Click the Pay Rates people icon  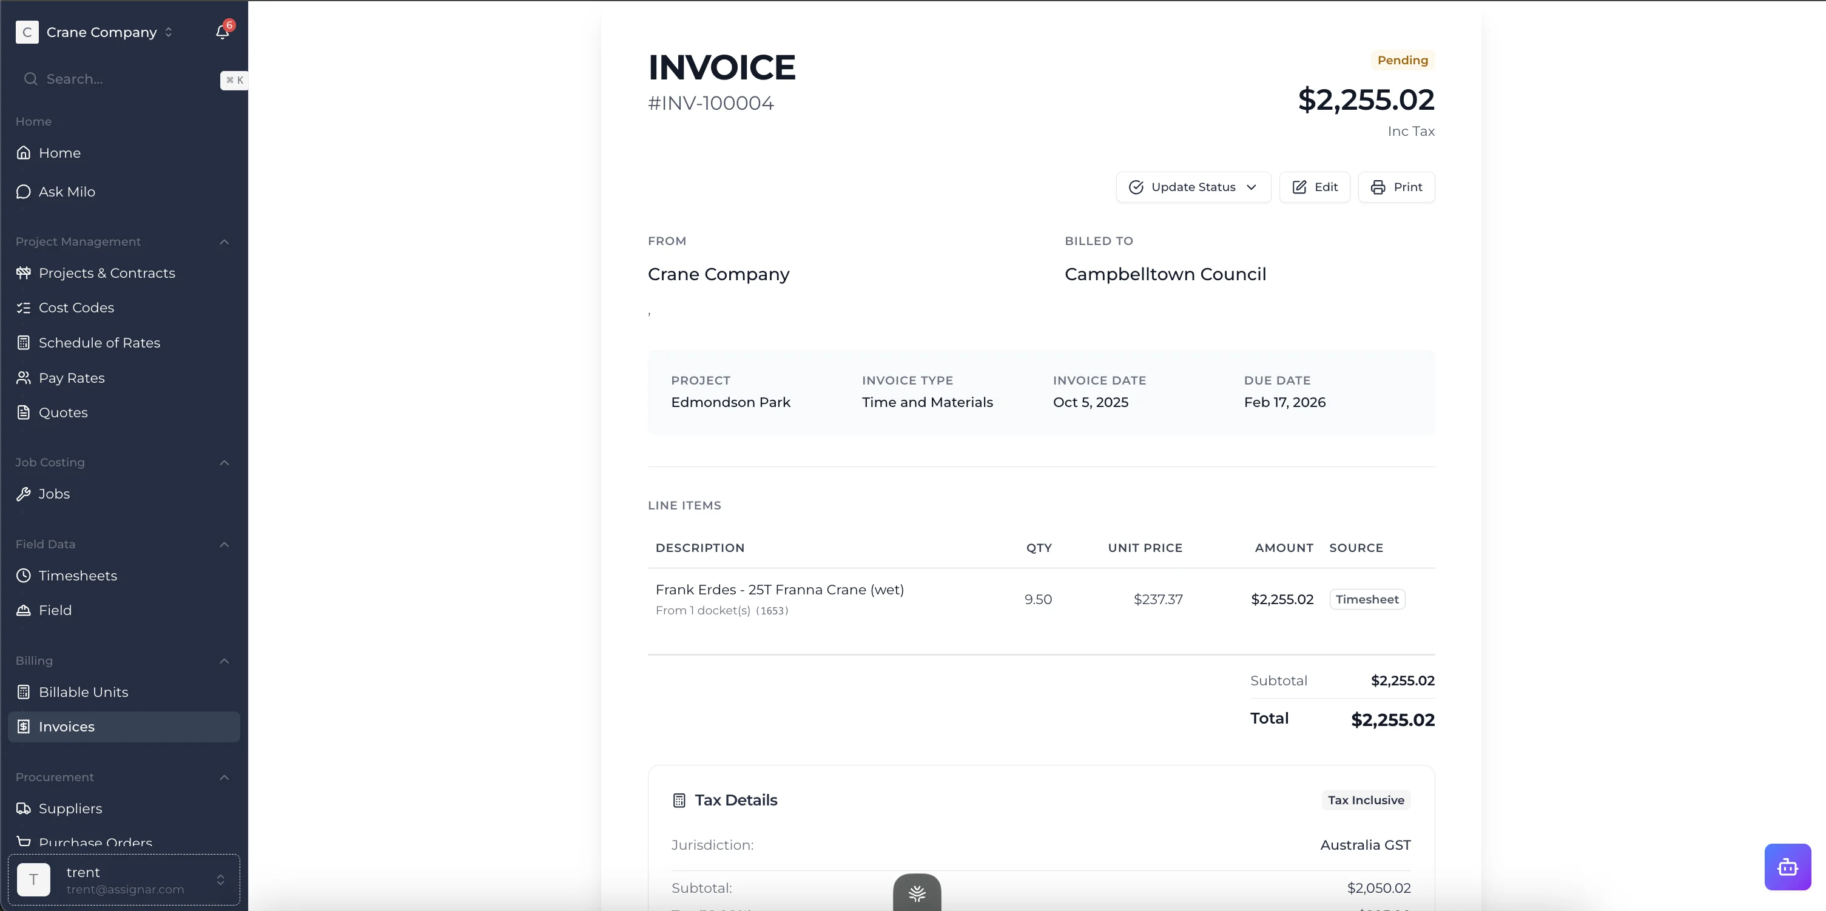[24, 378]
